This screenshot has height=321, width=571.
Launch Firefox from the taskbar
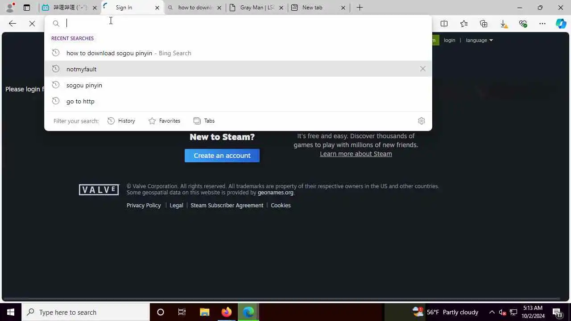(x=227, y=312)
